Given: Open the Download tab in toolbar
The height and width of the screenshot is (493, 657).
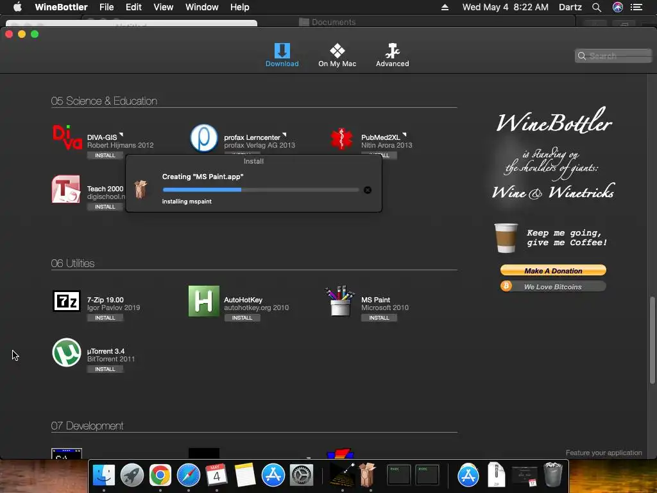Looking at the screenshot, I should [x=282, y=55].
